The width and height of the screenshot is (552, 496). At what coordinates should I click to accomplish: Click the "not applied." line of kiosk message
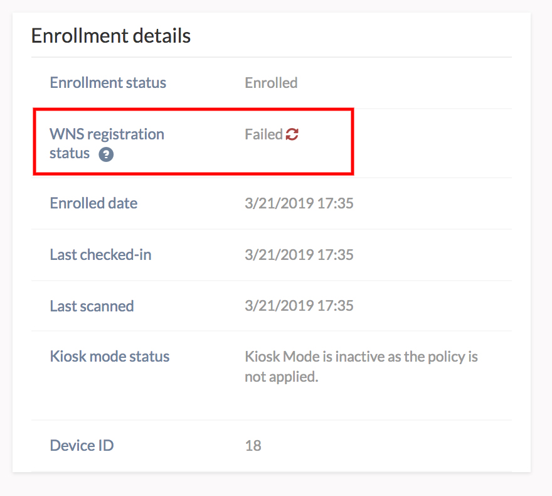click(x=282, y=377)
